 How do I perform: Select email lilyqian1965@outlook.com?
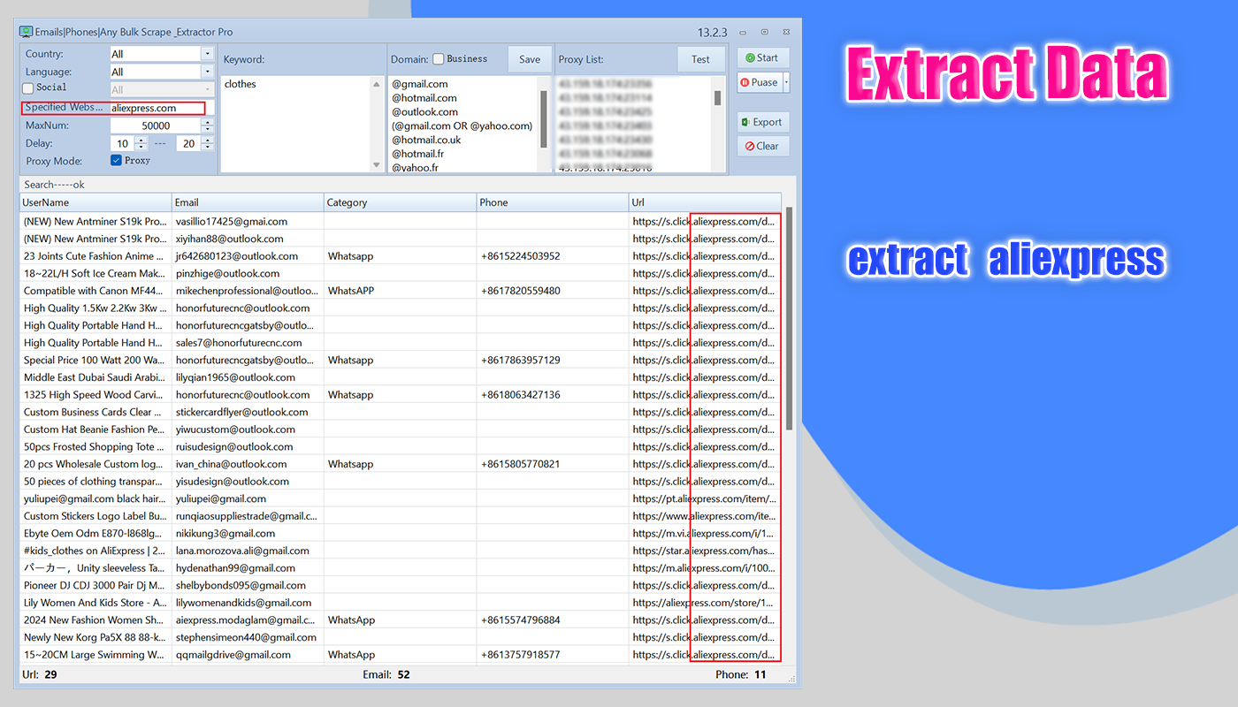[x=235, y=377]
